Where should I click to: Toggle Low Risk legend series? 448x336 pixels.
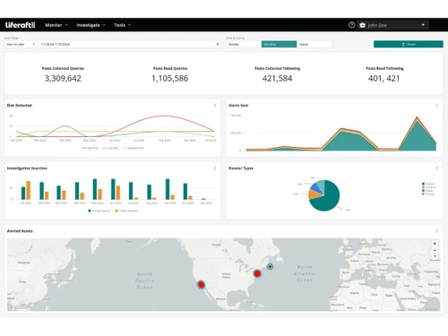110,148
